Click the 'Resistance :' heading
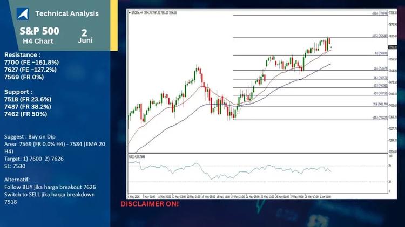The image size is (405, 227). point(22,54)
